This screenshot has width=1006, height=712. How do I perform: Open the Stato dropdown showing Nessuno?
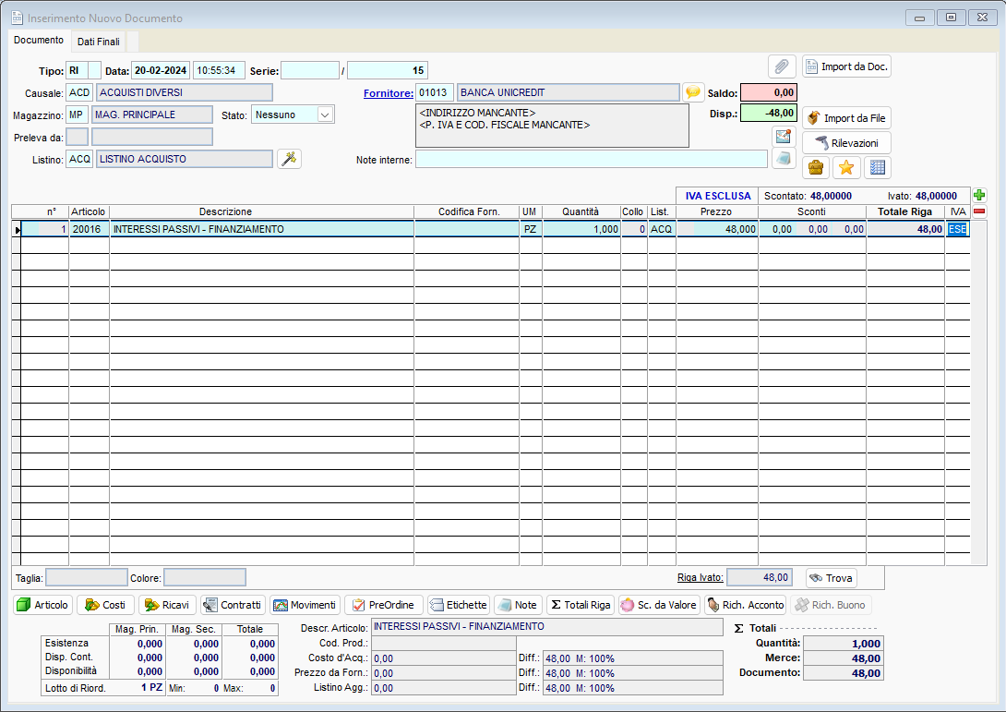coord(324,115)
